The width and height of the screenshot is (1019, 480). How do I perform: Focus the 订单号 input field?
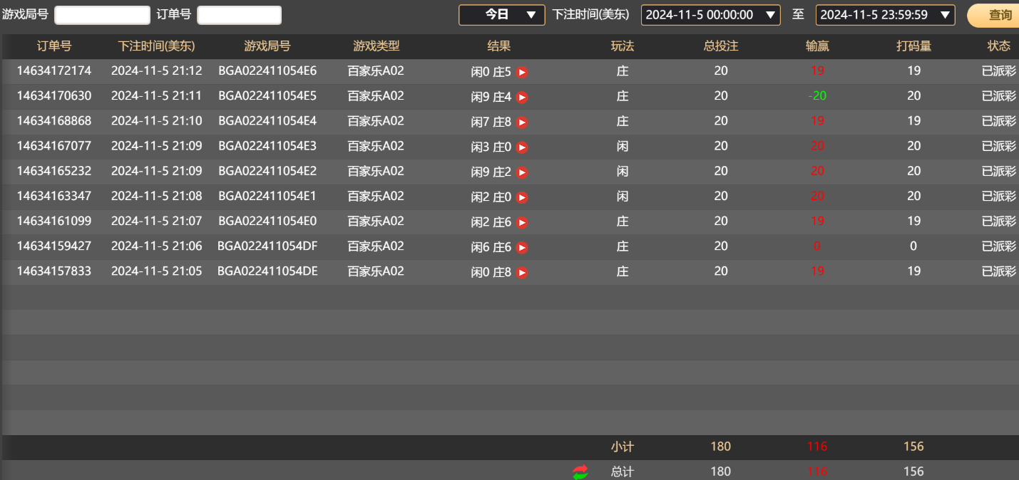[x=239, y=14]
